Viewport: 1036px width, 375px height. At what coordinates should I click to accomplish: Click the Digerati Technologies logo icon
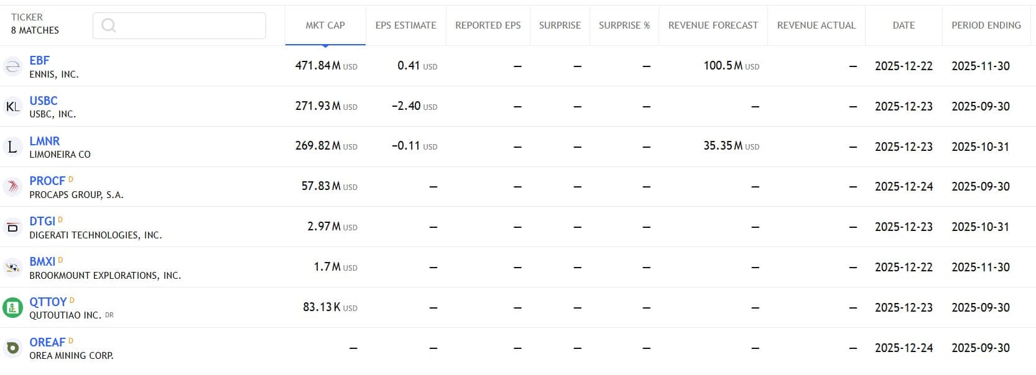pyautogui.click(x=12, y=227)
